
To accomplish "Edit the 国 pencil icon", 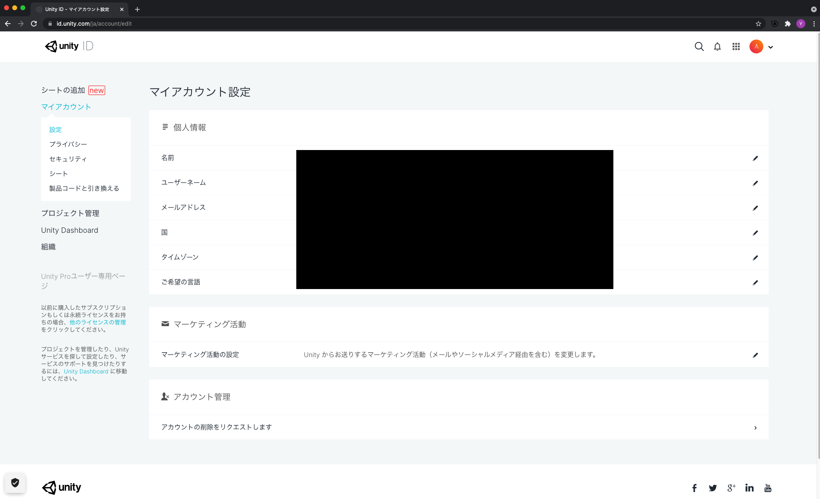I will point(755,233).
